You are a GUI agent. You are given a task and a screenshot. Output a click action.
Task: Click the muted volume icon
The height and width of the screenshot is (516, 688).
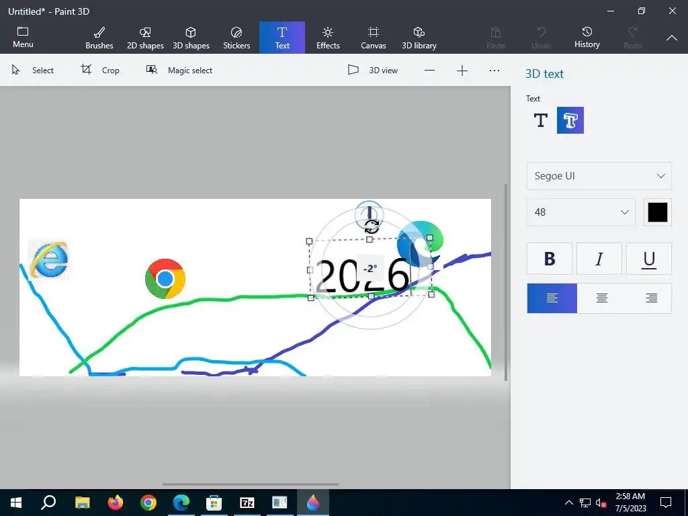click(x=601, y=503)
